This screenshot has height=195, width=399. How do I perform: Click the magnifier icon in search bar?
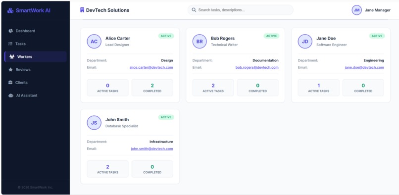click(x=194, y=10)
